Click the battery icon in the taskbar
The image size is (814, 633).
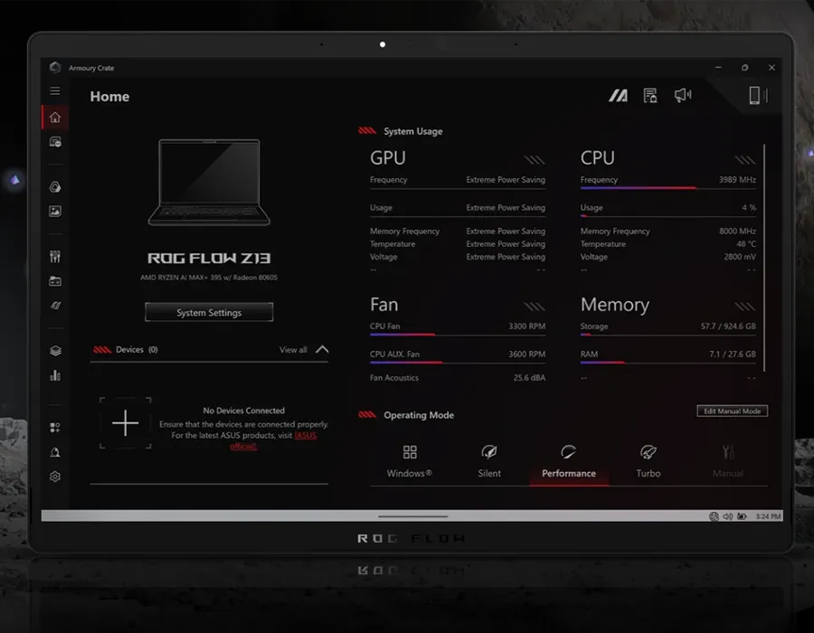pos(742,516)
